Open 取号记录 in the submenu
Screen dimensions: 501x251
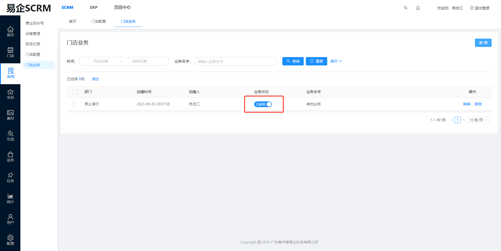[33, 44]
